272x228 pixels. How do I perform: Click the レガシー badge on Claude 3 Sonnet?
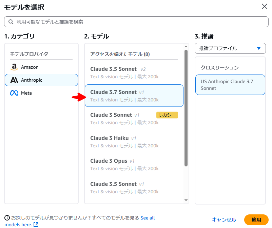coord(167,115)
